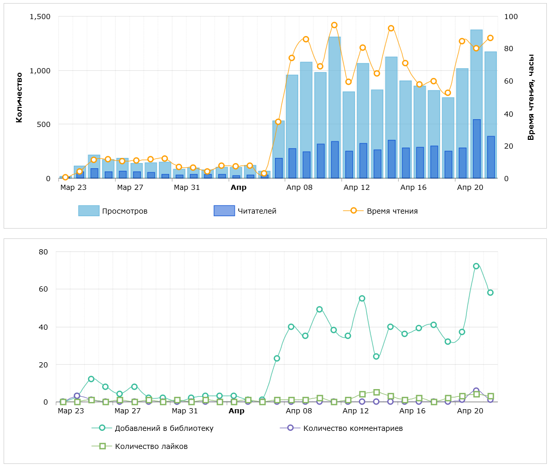Viewport: 551px width, 467px height.
Task: Click the Апр 08 label on bottom chart axis
Action: [x=299, y=411]
